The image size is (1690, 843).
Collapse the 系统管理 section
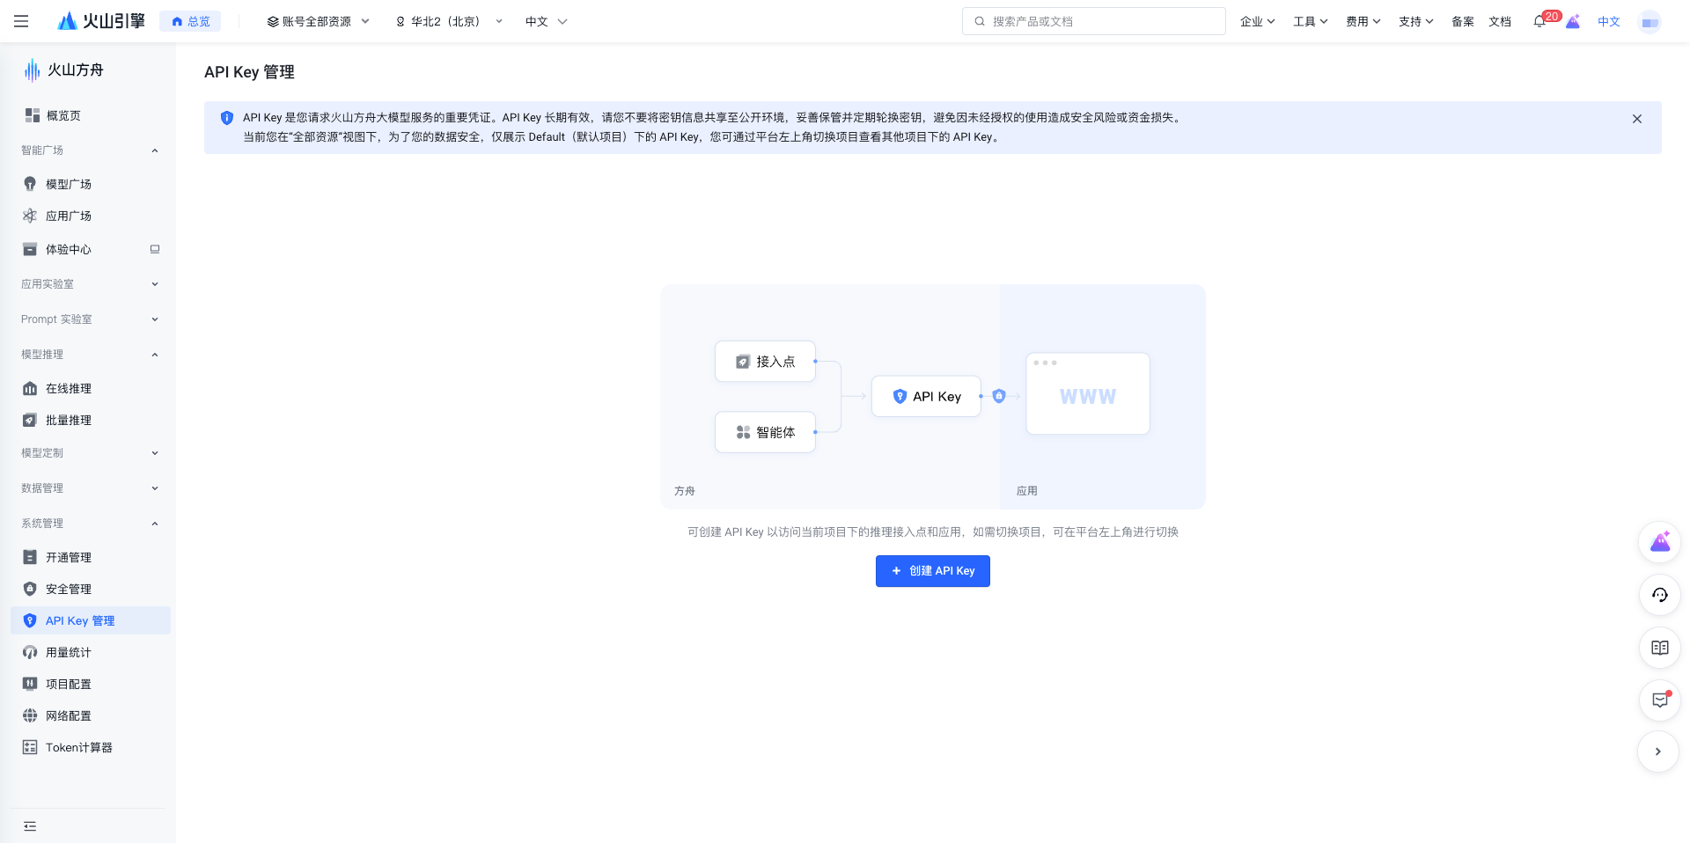tap(88, 523)
